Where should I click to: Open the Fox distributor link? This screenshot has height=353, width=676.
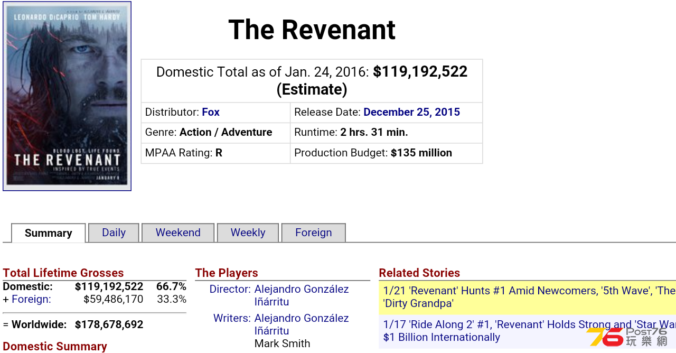(x=211, y=112)
